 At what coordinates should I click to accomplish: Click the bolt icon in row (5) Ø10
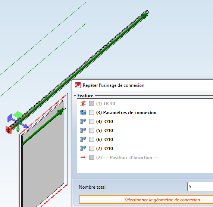click(83, 130)
